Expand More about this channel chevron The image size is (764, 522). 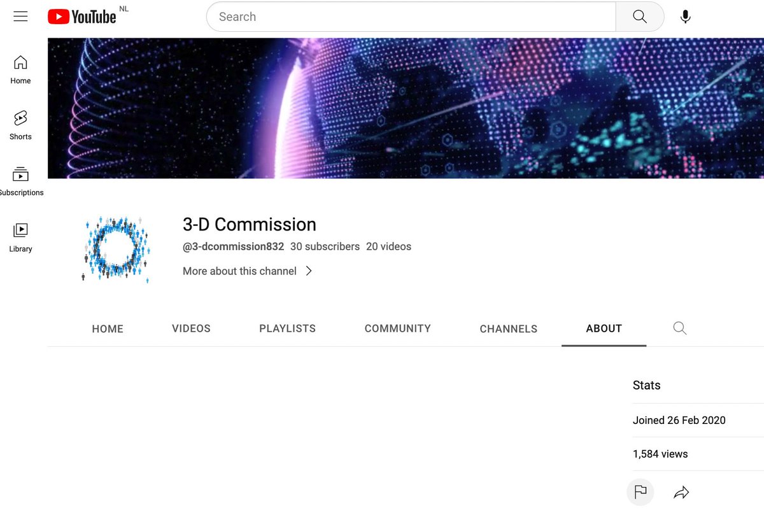click(x=309, y=271)
